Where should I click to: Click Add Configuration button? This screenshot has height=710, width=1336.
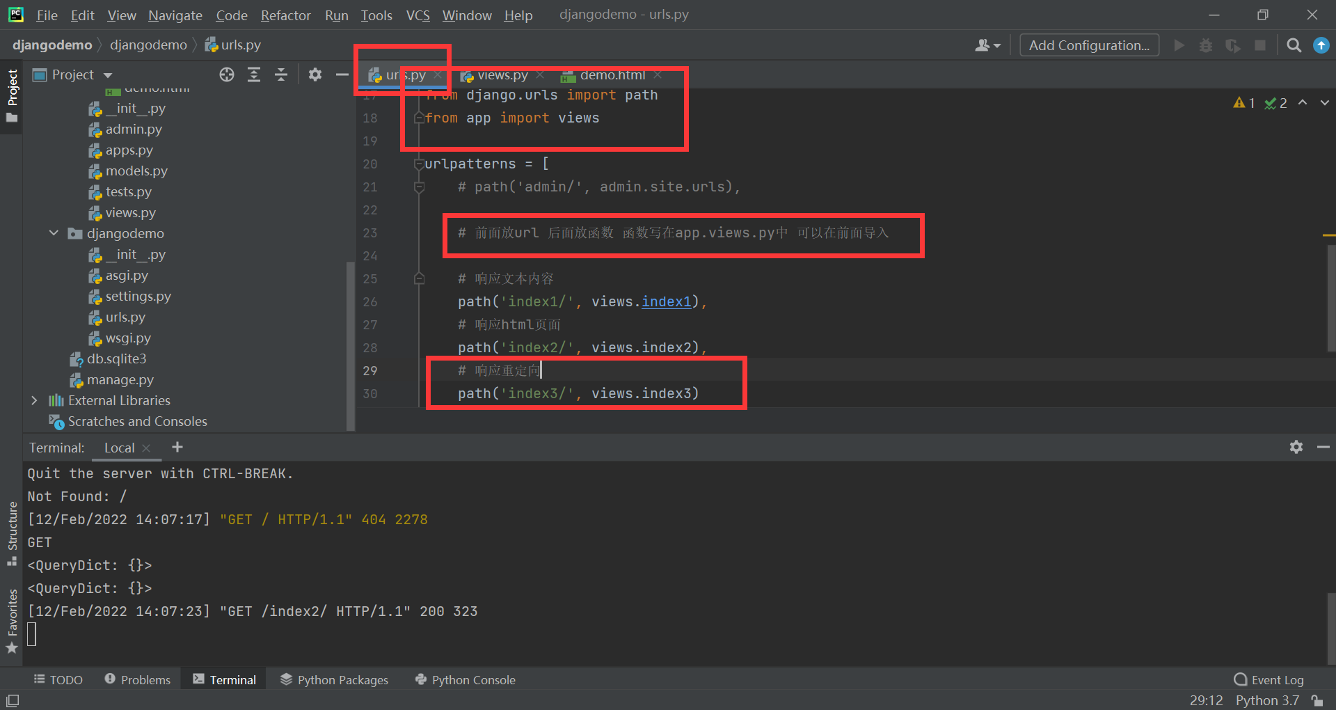tap(1089, 45)
